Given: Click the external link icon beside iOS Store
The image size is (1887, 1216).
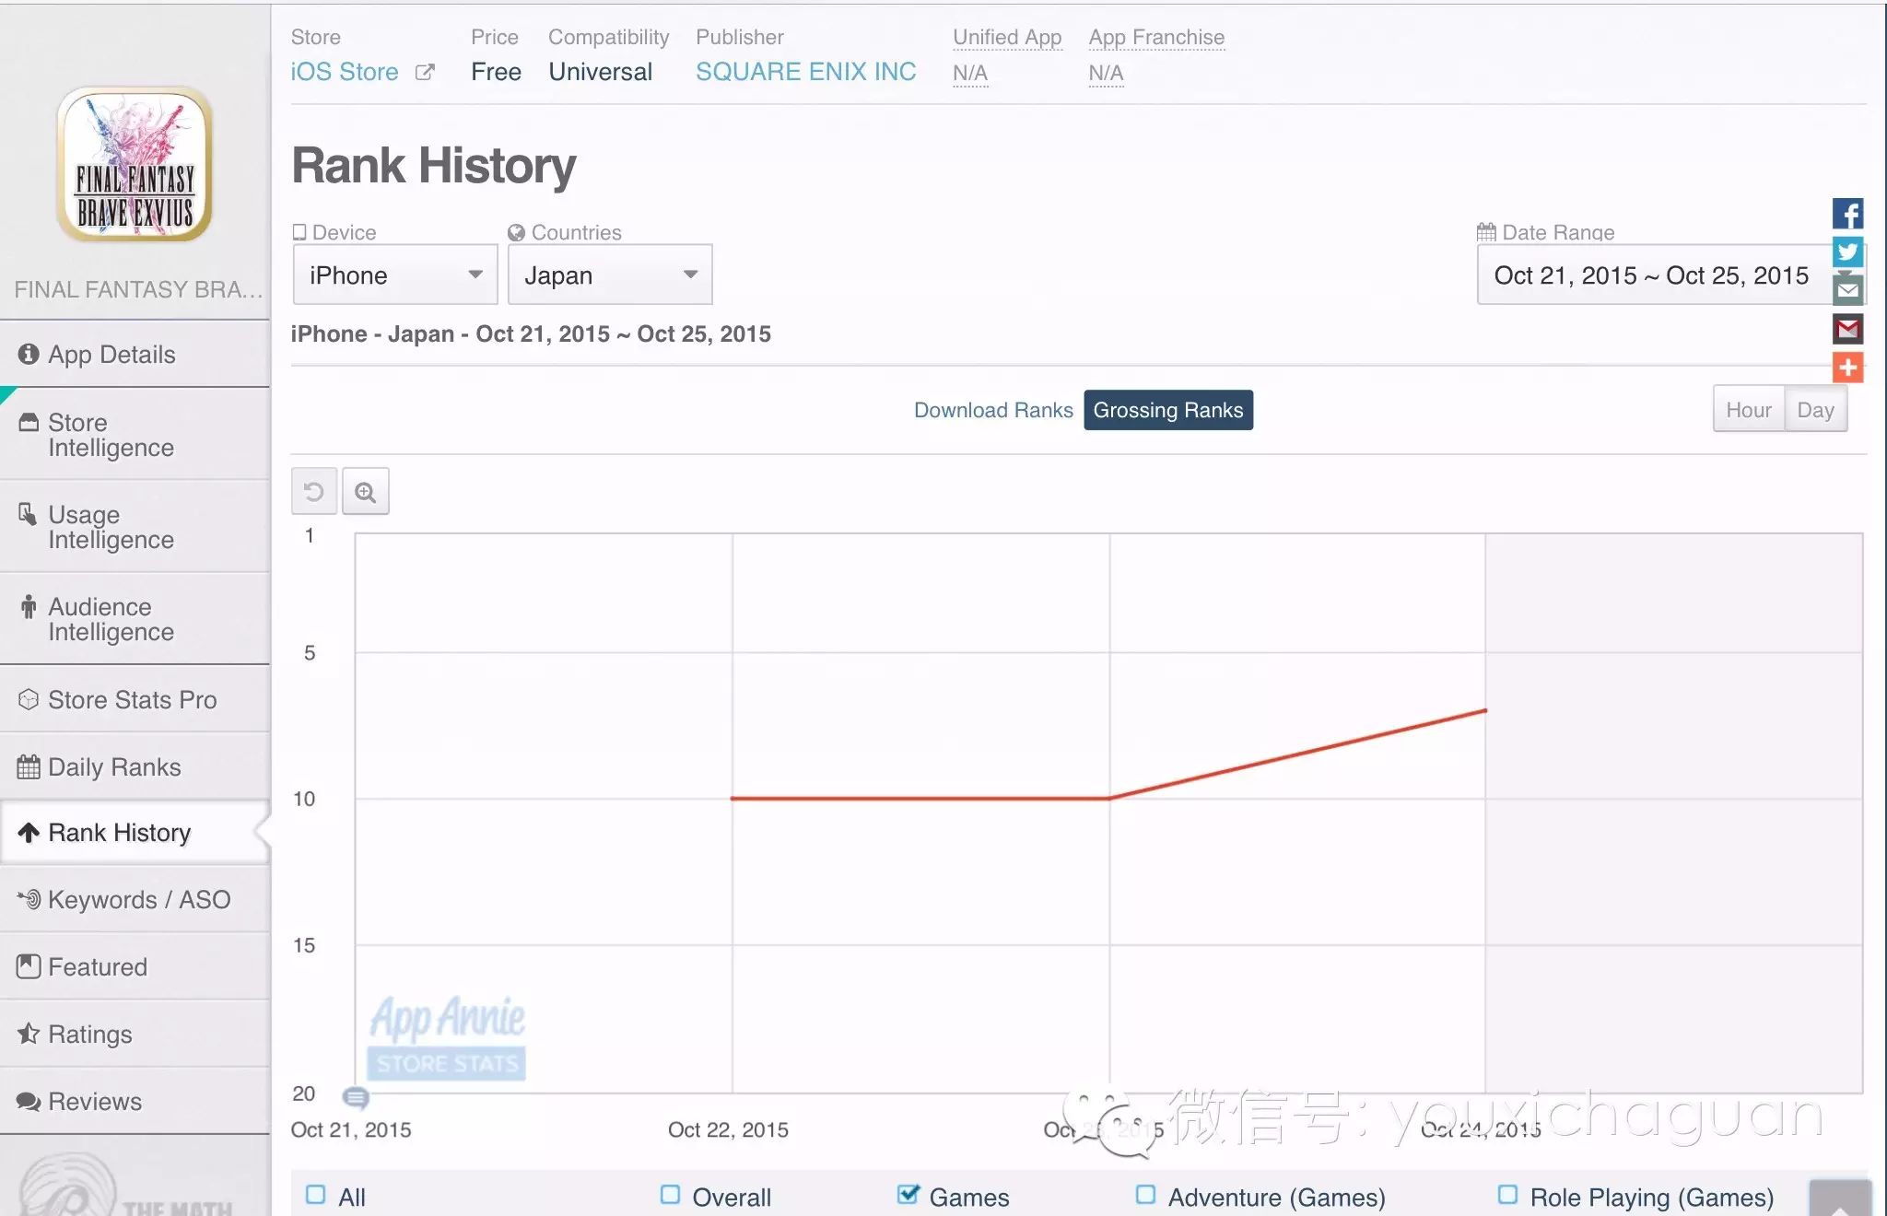Looking at the screenshot, I should 425,72.
